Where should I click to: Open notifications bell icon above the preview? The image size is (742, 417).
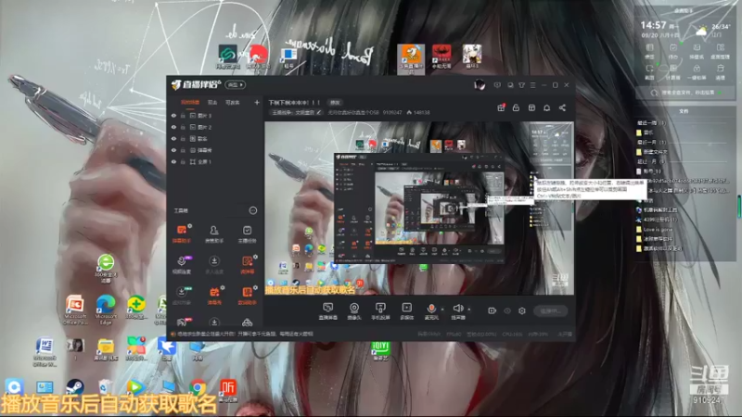tap(547, 107)
